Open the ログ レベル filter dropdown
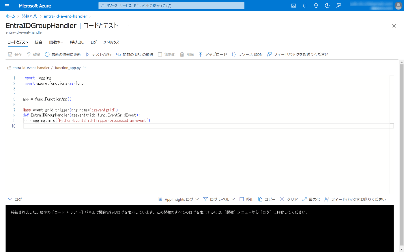Image resolution: width=404 pixels, height=252 pixels. (x=219, y=199)
